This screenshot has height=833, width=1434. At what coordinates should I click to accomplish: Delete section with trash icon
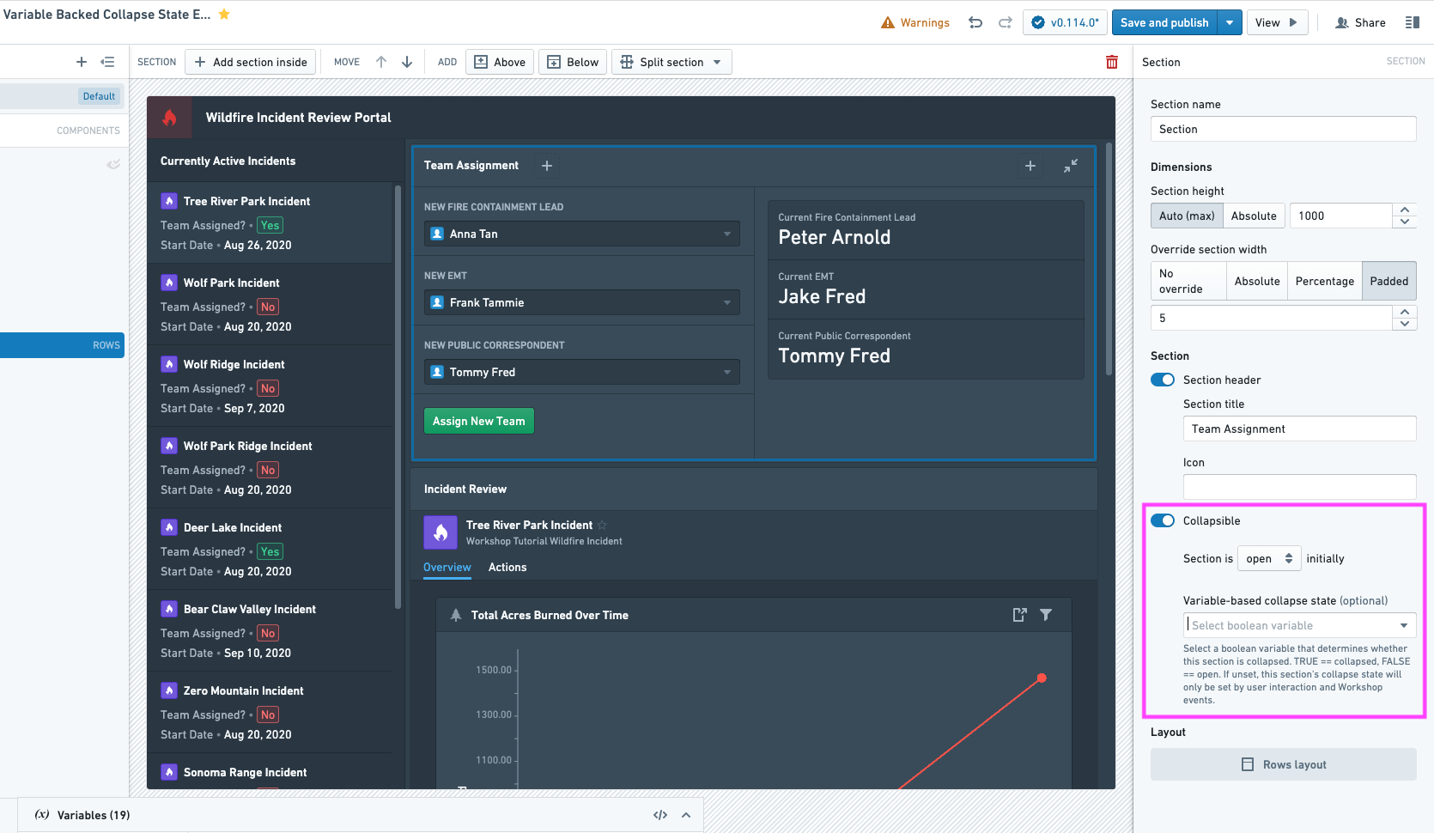(1112, 62)
